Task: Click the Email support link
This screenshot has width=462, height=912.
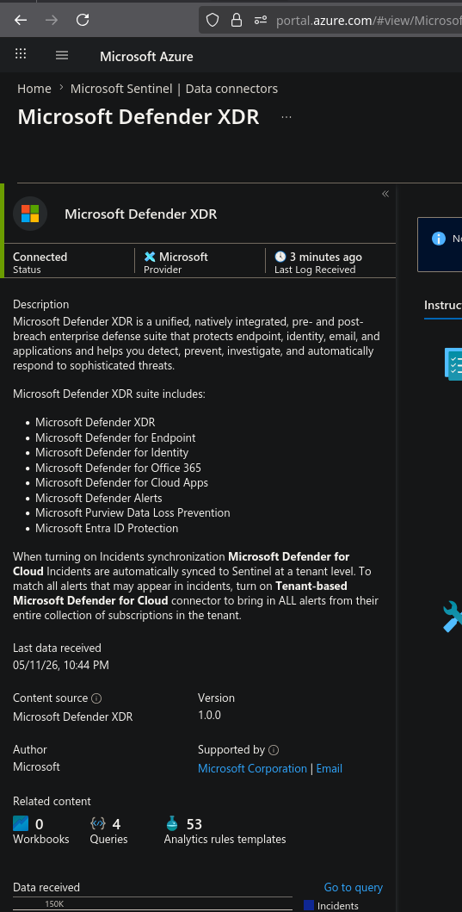Action: (x=329, y=769)
